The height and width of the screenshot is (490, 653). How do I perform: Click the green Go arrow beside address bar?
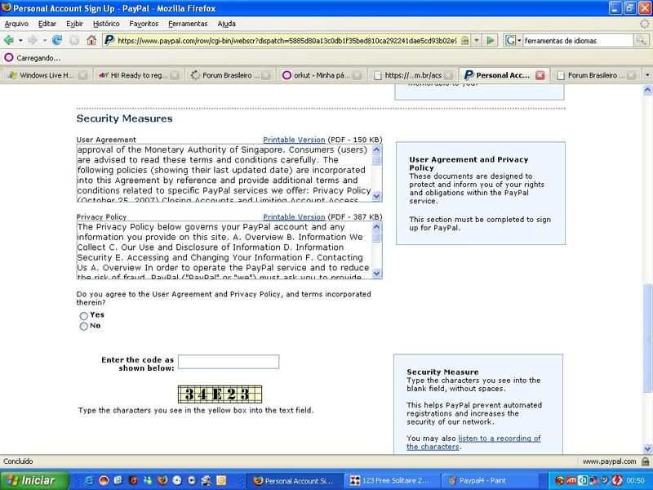click(x=491, y=40)
